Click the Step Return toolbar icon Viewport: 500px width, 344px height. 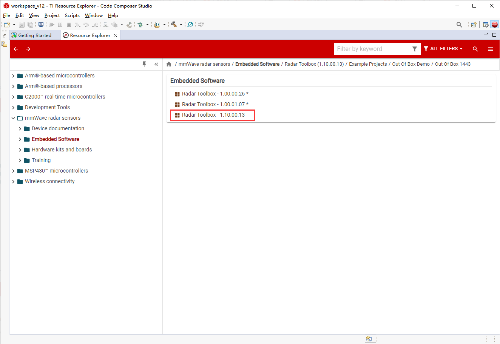click(95, 25)
